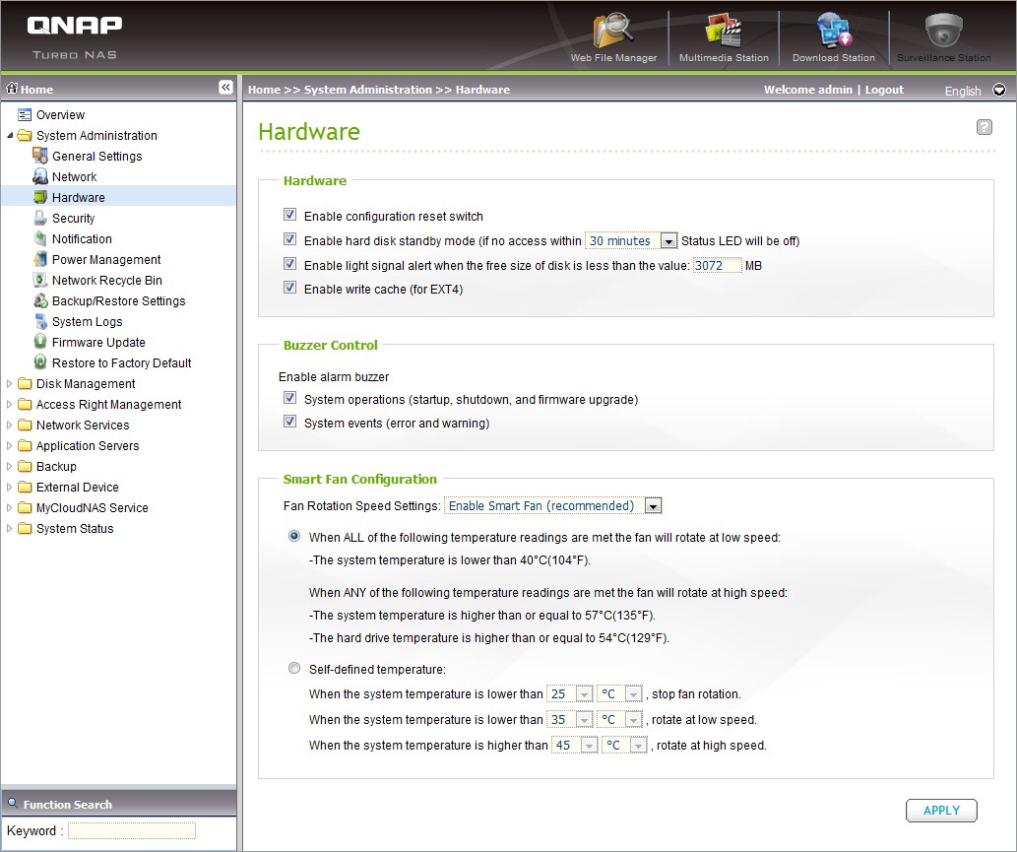1017x852 pixels.
Task: Open the Download Station icon
Action: (834, 32)
